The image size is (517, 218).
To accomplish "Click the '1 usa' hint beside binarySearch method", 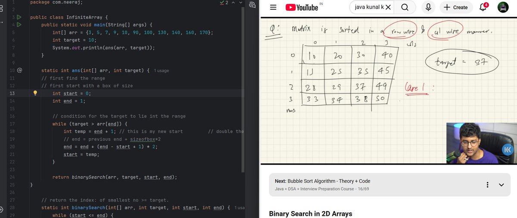I will (240, 208).
